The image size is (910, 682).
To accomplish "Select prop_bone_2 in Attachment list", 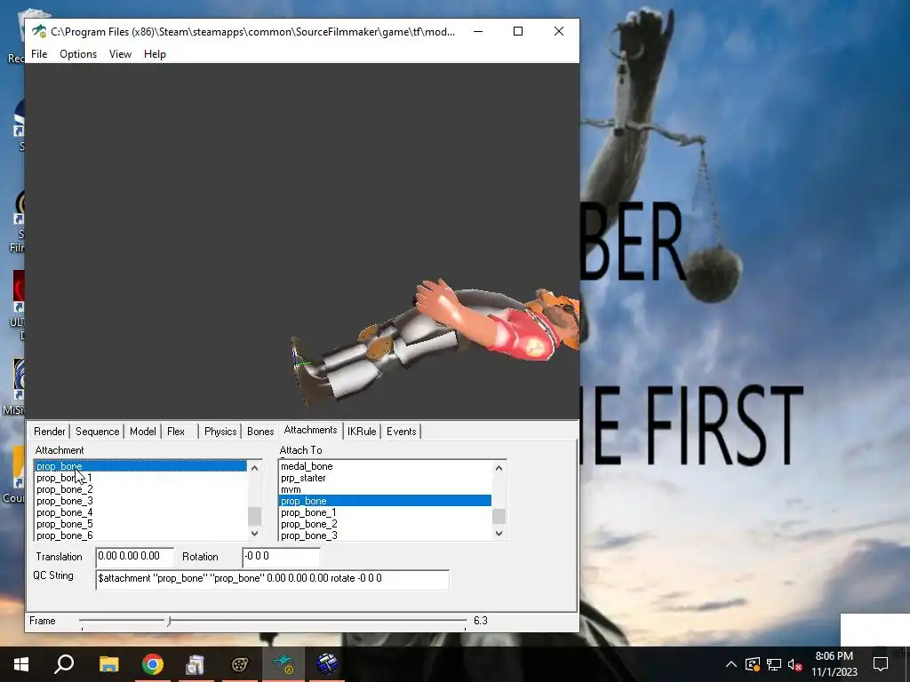I will pos(140,489).
